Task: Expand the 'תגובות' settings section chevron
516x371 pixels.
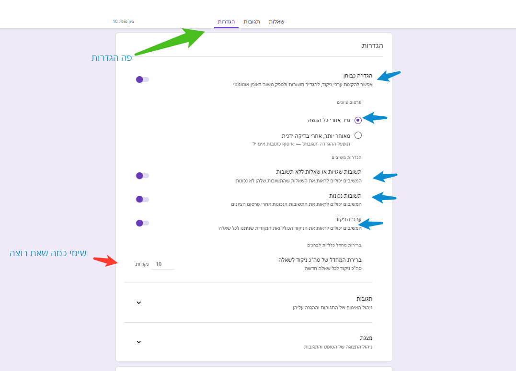Action: 139,303
